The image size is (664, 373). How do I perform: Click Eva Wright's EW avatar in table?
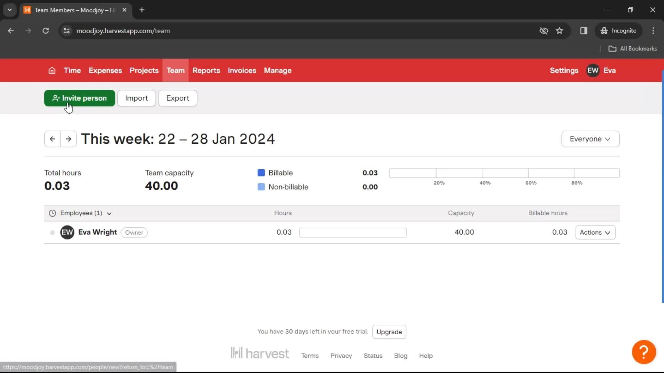67,232
